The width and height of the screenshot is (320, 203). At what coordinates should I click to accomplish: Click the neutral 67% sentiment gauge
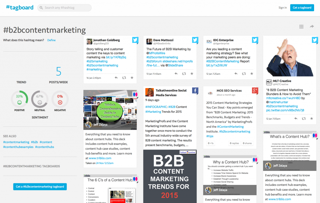(x=40, y=99)
